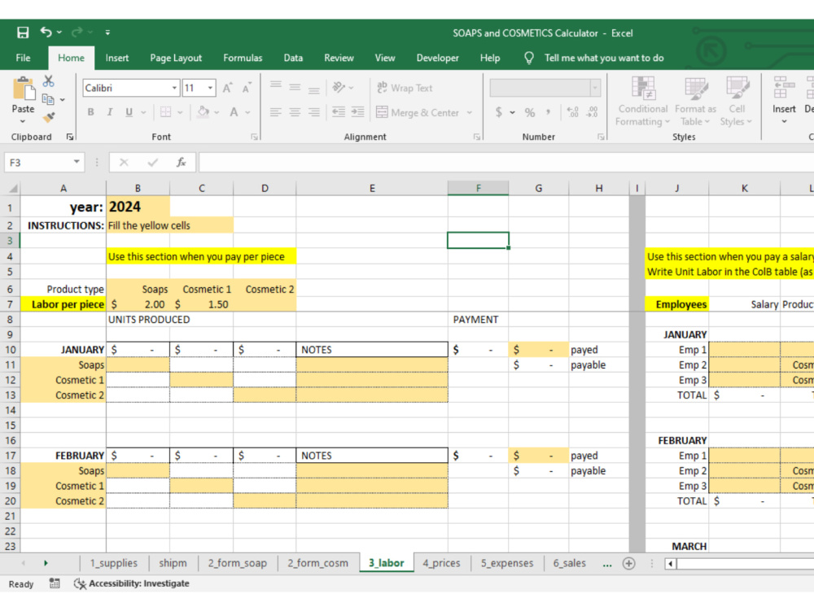Apply Fill Color paint bucket
814x611 pixels.
pyautogui.click(x=203, y=112)
